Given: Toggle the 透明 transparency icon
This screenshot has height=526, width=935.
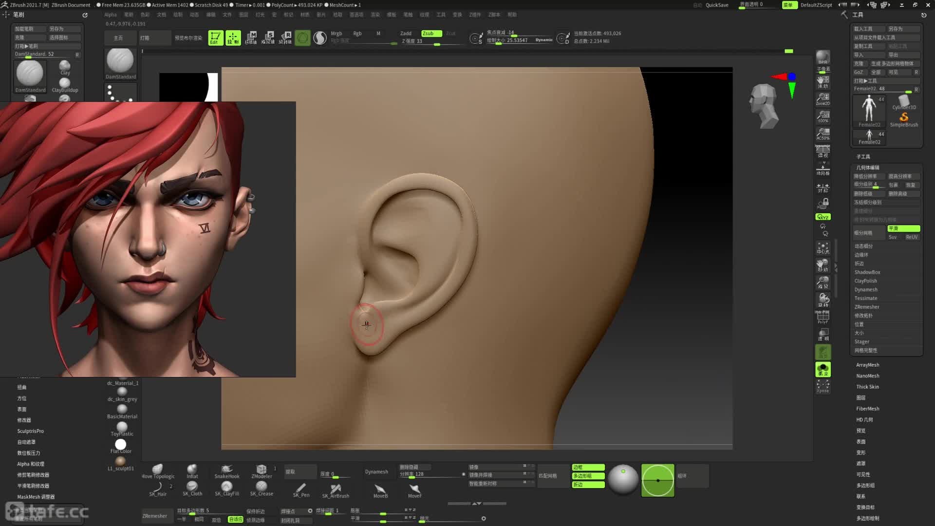Looking at the screenshot, I should [823, 335].
